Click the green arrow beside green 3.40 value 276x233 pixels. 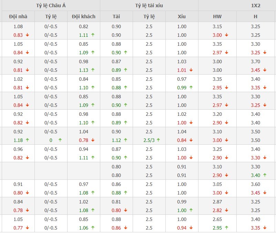click(265, 175)
